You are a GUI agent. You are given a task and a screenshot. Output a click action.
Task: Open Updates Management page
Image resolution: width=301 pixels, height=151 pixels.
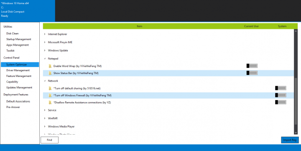[x=19, y=87]
